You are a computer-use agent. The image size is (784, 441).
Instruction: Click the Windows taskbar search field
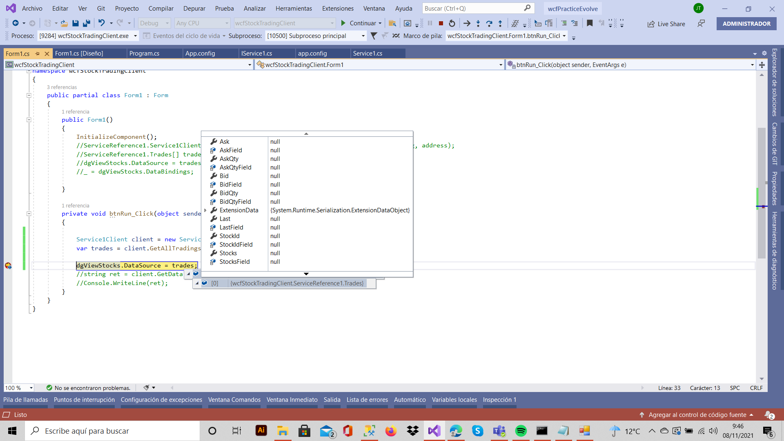click(112, 431)
